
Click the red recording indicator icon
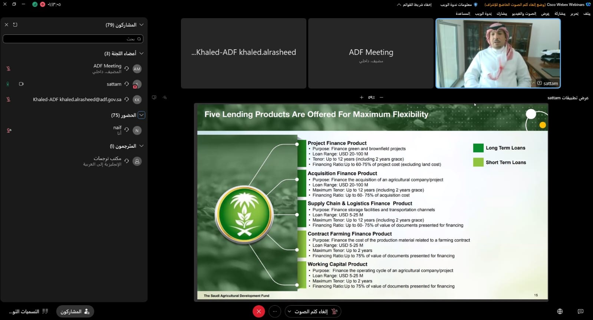tap(42, 4)
